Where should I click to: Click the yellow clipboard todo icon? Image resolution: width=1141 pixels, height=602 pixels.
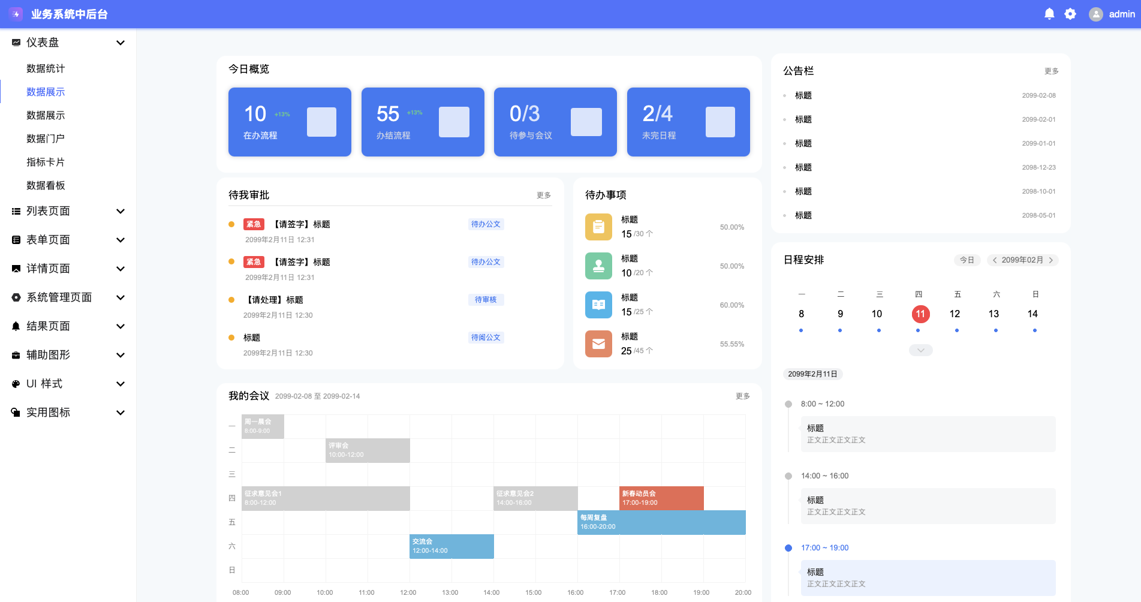pos(598,227)
